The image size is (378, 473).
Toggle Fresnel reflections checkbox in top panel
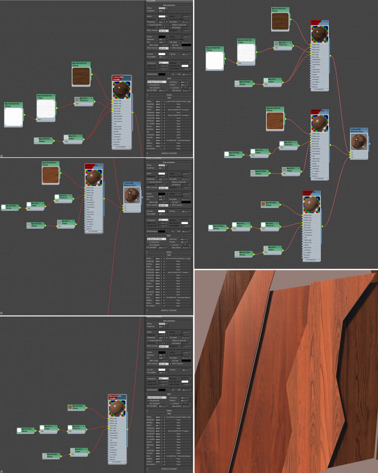pos(148,25)
